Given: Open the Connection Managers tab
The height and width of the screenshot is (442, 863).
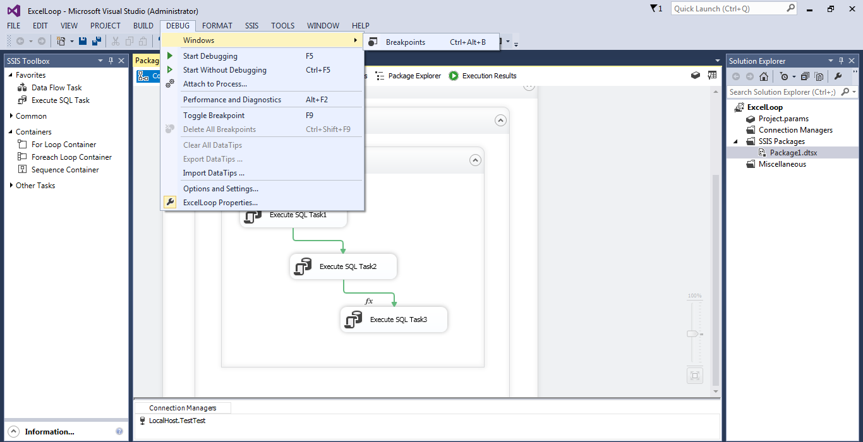Looking at the screenshot, I should pos(183,408).
